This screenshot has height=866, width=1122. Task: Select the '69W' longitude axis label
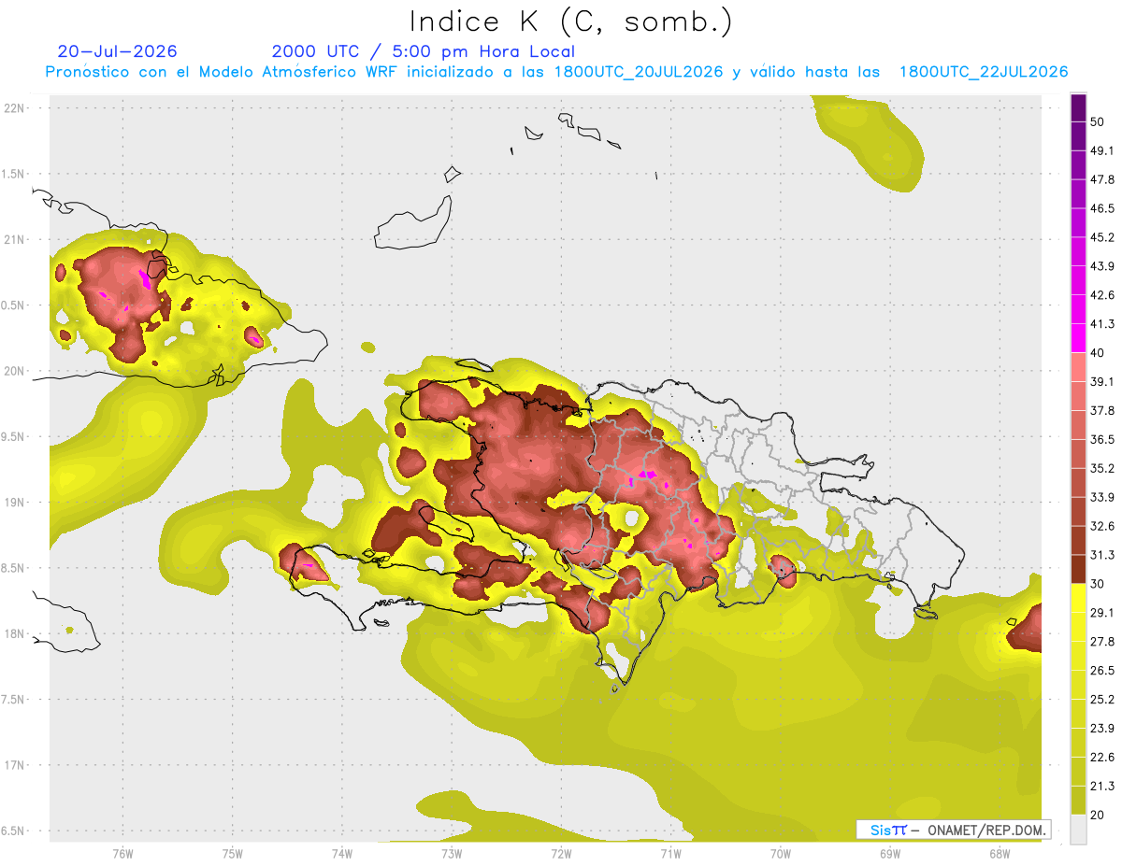pyautogui.click(x=889, y=854)
